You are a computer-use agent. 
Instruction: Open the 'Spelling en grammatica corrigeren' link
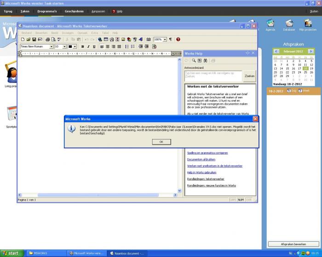tap(207, 153)
